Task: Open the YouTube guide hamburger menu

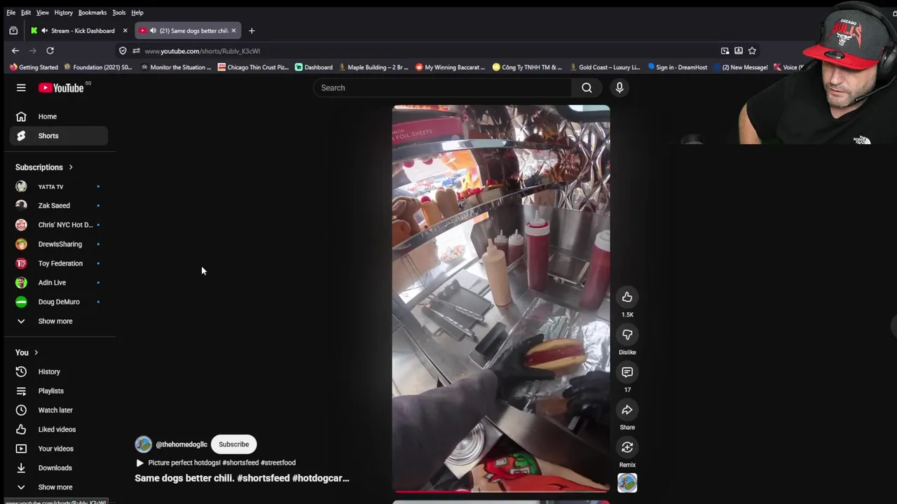Action: tap(21, 87)
